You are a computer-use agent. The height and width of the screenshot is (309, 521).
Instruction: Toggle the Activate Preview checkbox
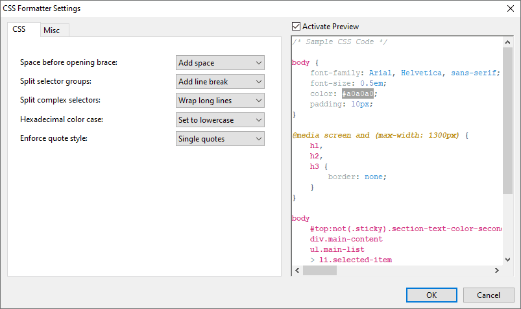tap(297, 27)
